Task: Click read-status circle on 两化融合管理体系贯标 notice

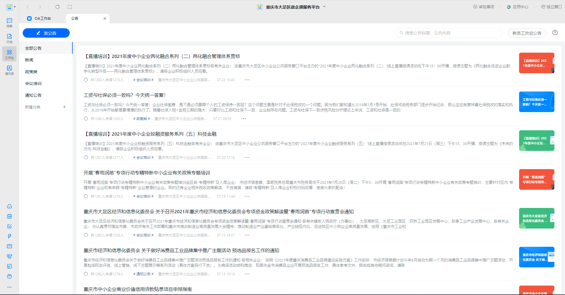Action: pos(86,80)
